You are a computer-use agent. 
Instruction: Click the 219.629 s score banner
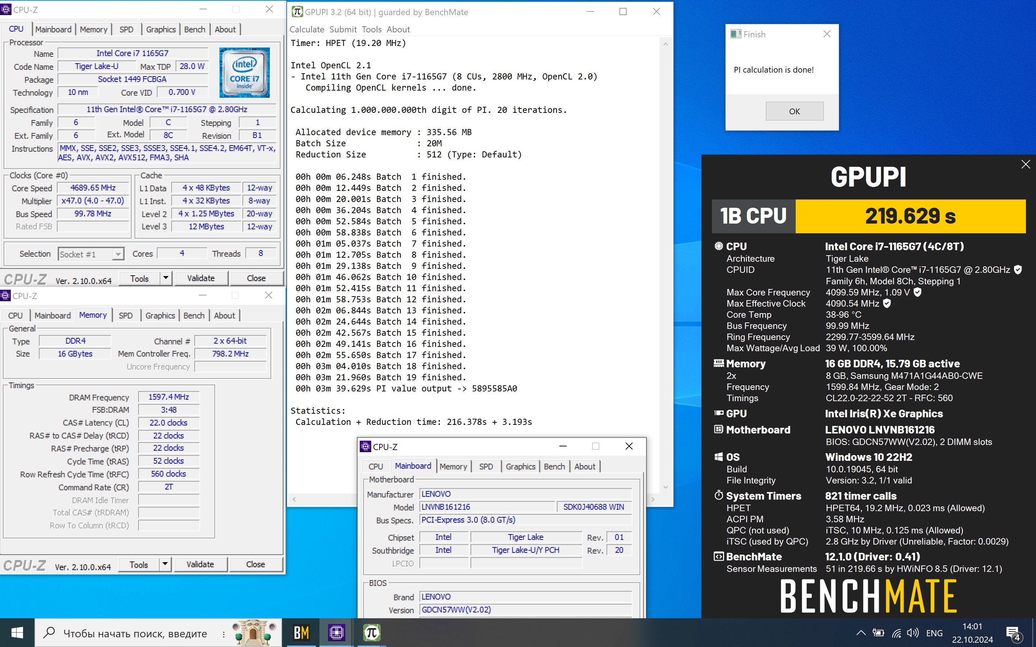click(x=910, y=216)
